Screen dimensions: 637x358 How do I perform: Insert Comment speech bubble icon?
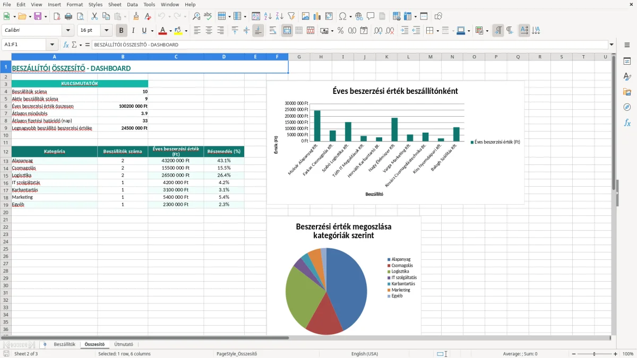[x=371, y=16]
